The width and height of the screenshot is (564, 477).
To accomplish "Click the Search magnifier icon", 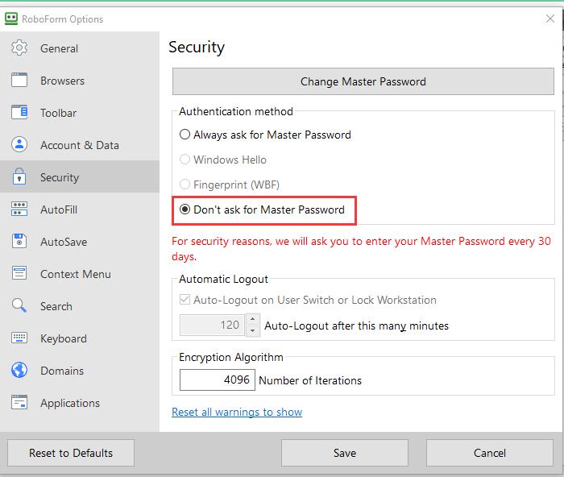I will point(20,306).
